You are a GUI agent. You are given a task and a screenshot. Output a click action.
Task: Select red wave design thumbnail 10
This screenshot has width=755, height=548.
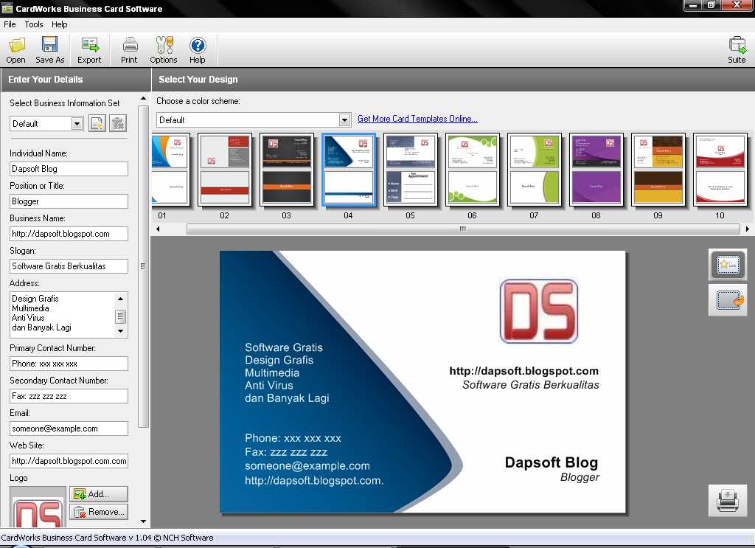(720, 170)
